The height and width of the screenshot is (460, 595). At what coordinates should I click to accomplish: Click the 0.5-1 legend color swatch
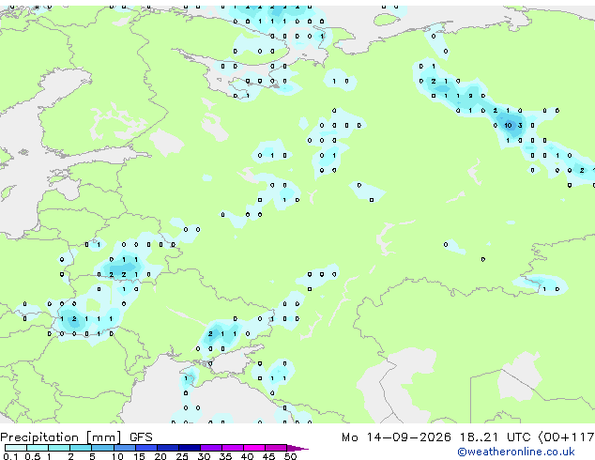pos(38,448)
